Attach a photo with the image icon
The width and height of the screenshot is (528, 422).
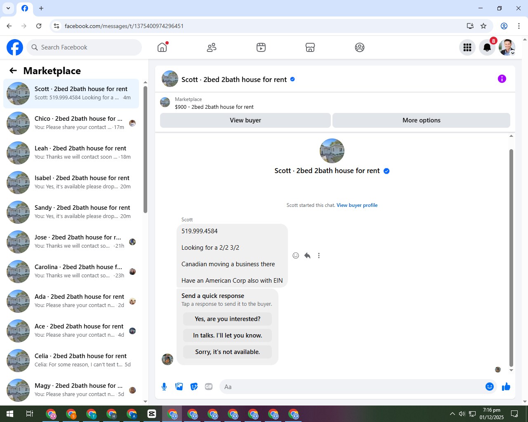[x=179, y=387]
